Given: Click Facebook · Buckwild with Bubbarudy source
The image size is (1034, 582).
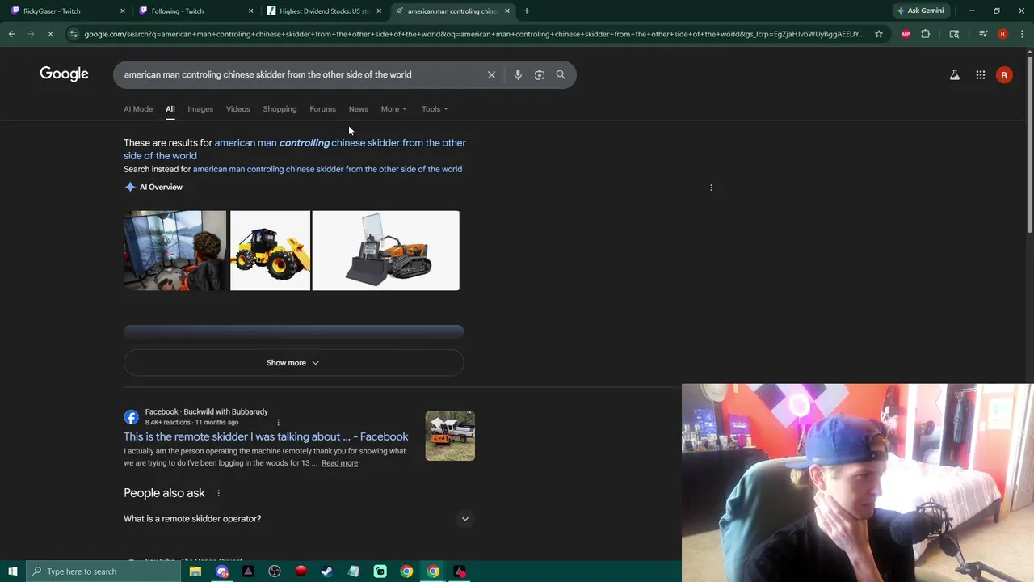Looking at the screenshot, I should [206, 411].
